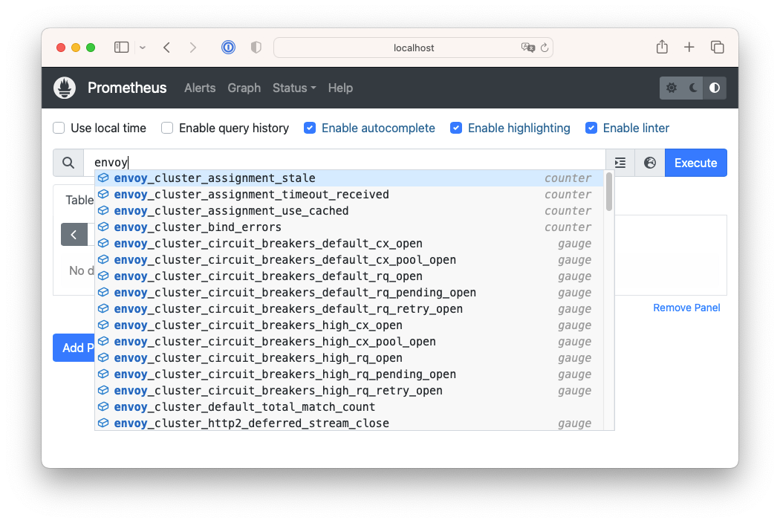Select the browser theme gear icon

tap(672, 88)
